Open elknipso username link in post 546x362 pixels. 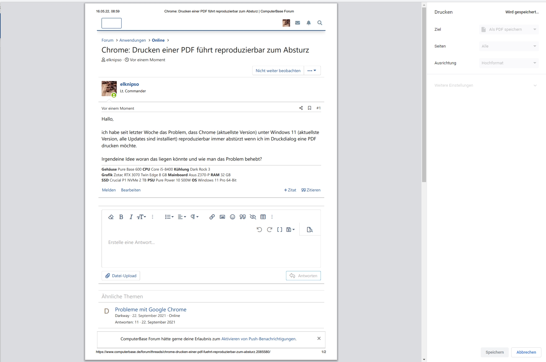pos(130,84)
